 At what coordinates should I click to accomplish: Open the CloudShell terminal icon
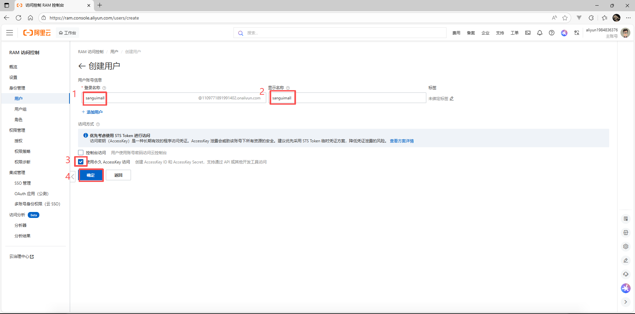tap(528, 33)
